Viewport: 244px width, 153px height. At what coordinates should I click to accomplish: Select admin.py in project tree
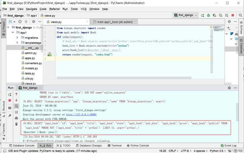(x=31, y=53)
